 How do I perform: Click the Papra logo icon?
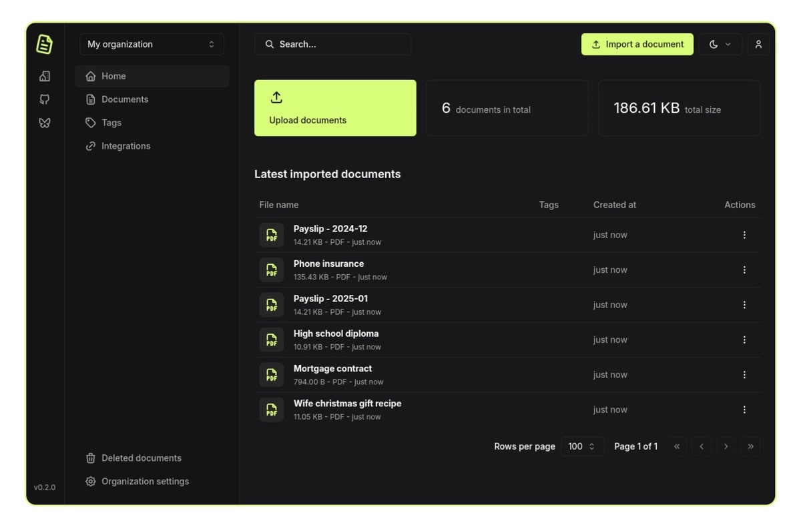pos(44,45)
